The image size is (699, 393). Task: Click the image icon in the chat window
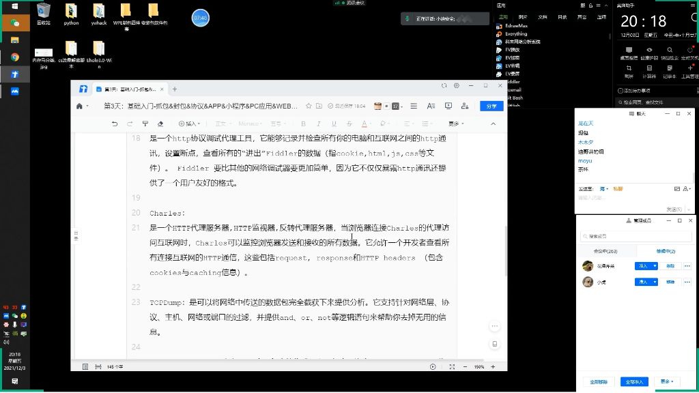(x=676, y=189)
